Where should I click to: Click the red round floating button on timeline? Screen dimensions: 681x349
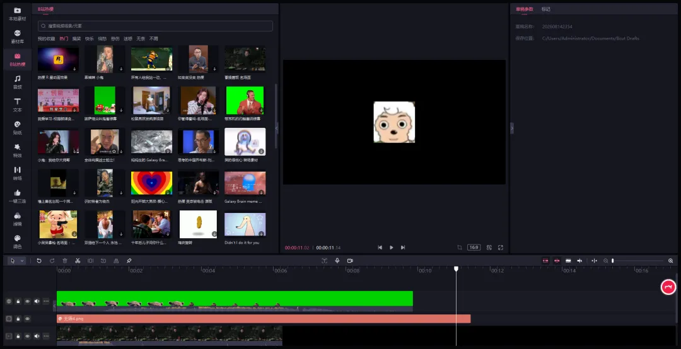click(668, 287)
